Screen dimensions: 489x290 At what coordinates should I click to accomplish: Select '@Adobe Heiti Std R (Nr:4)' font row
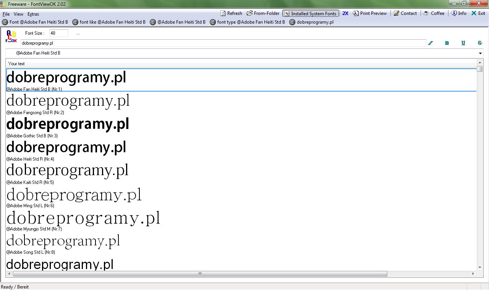pyautogui.click(x=241, y=150)
